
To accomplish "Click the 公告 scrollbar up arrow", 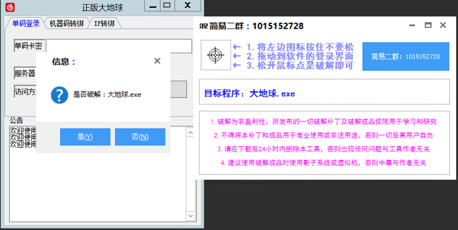I will click(191, 132).
